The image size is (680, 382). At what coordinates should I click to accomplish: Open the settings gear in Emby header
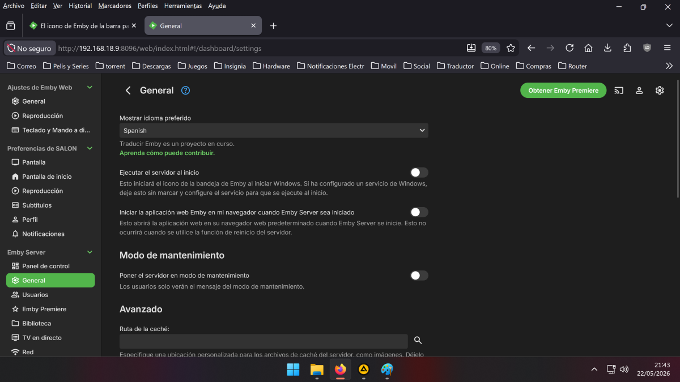pyautogui.click(x=660, y=91)
